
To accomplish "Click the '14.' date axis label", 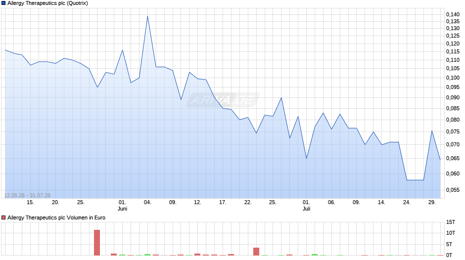I will tap(381, 202).
